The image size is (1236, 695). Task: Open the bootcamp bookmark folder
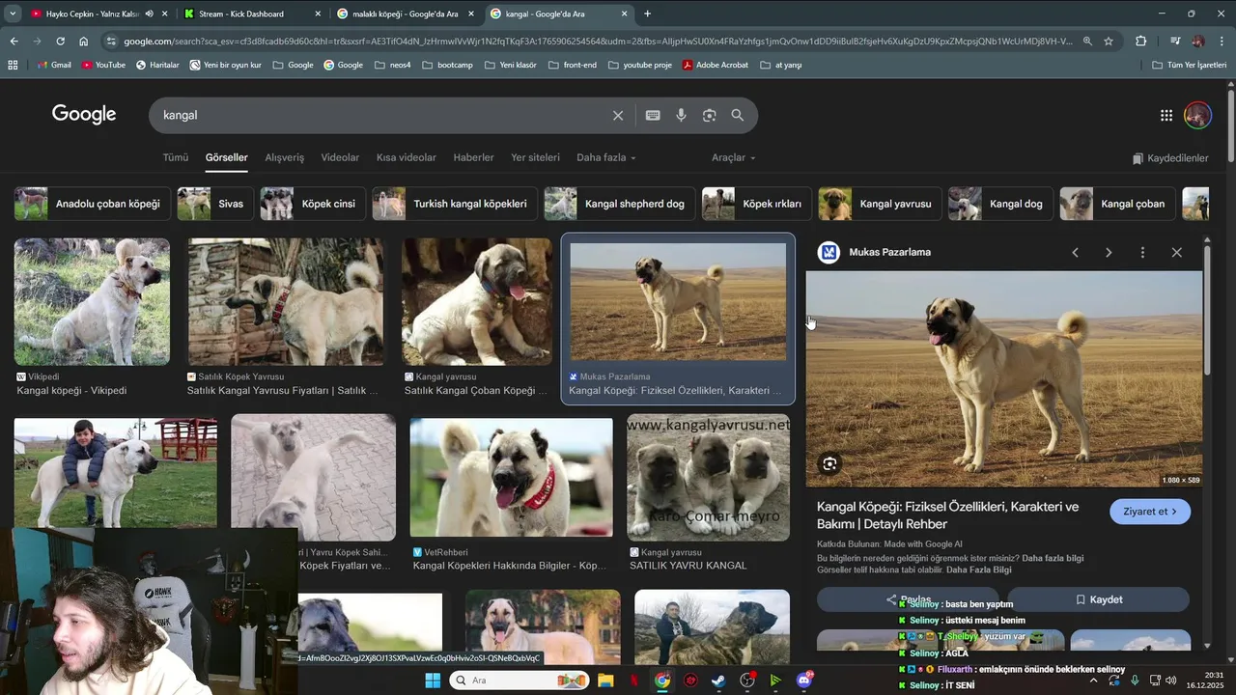(447, 65)
